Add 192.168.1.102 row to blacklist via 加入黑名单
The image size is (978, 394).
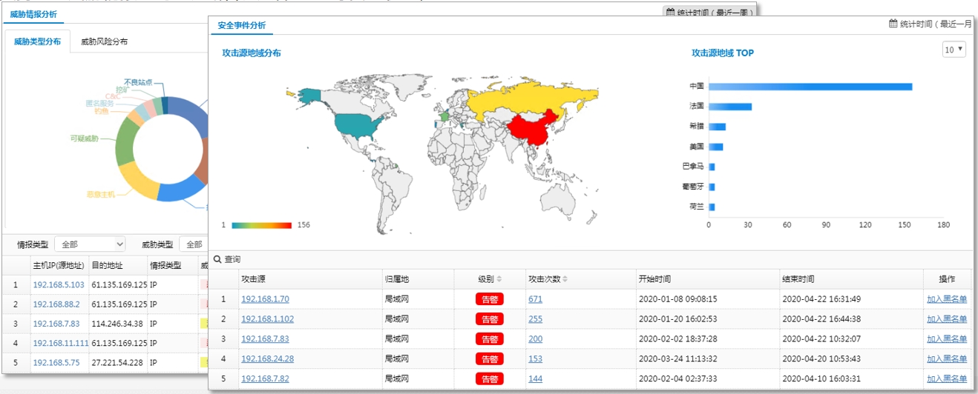pyautogui.click(x=946, y=319)
